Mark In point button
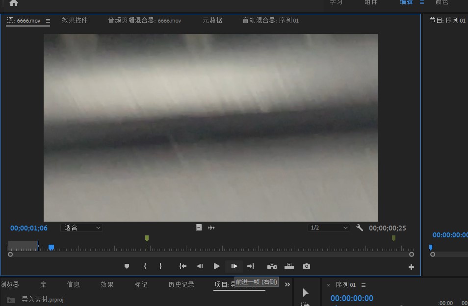Viewport: 468px width, 306px height. pyautogui.click(x=145, y=266)
